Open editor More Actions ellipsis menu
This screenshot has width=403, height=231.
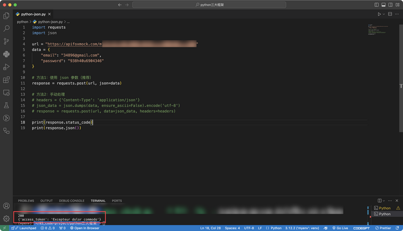click(x=397, y=14)
